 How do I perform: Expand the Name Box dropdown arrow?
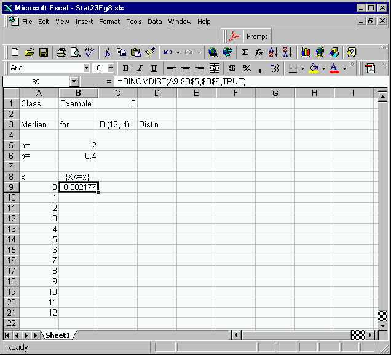[x=74, y=81]
